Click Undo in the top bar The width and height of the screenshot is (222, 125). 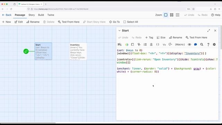(x=189, y=15)
